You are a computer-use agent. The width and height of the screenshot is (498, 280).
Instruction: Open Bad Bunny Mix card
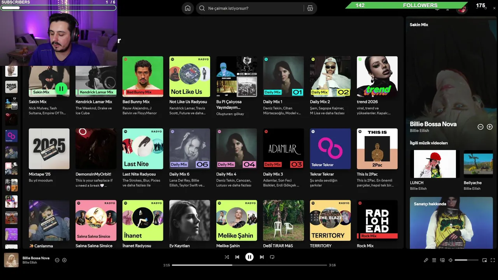pyautogui.click(x=143, y=86)
